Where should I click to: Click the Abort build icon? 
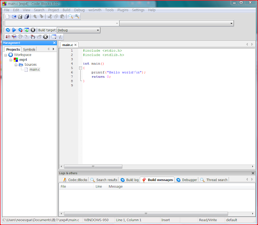coord(33,30)
